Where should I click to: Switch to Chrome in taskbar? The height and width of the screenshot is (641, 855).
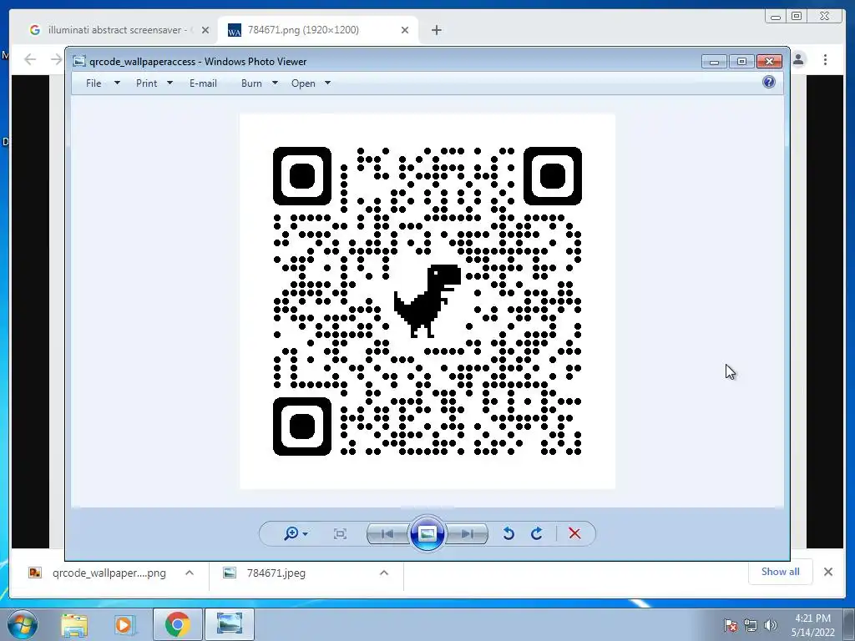178,624
